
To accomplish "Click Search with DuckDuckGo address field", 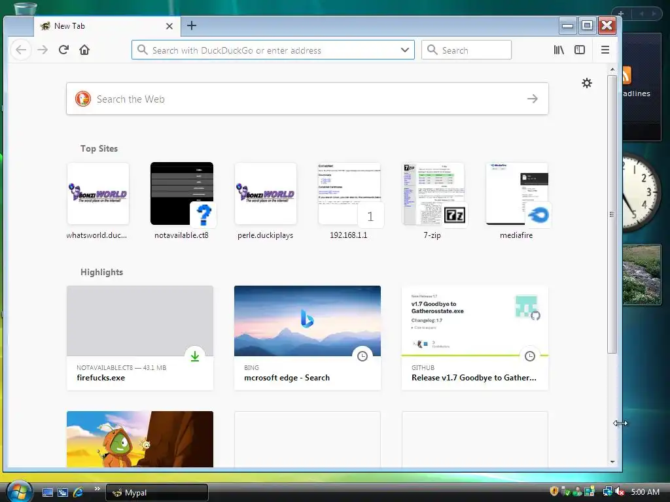I will point(273,50).
